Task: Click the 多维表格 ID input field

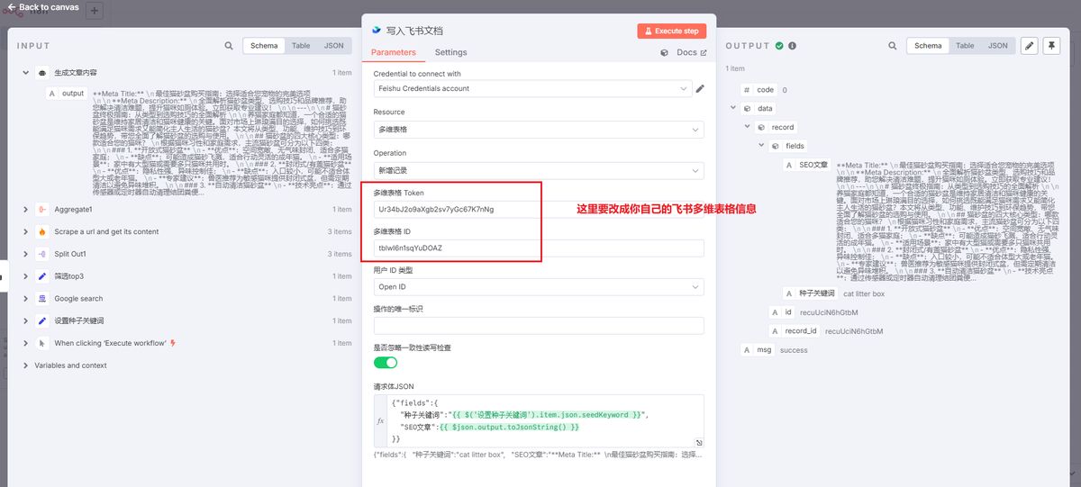Action: 539,248
